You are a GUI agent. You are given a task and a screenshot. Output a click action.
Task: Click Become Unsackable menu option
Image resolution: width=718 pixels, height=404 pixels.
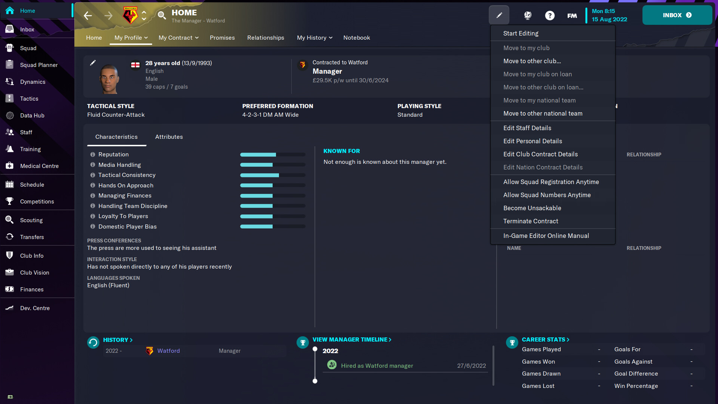[532, 208]
